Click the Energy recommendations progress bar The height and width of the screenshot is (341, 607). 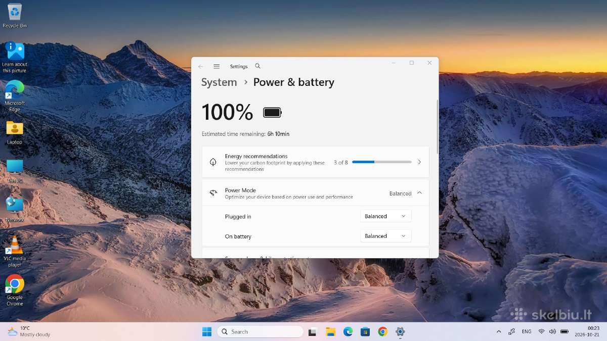(382, 162)
